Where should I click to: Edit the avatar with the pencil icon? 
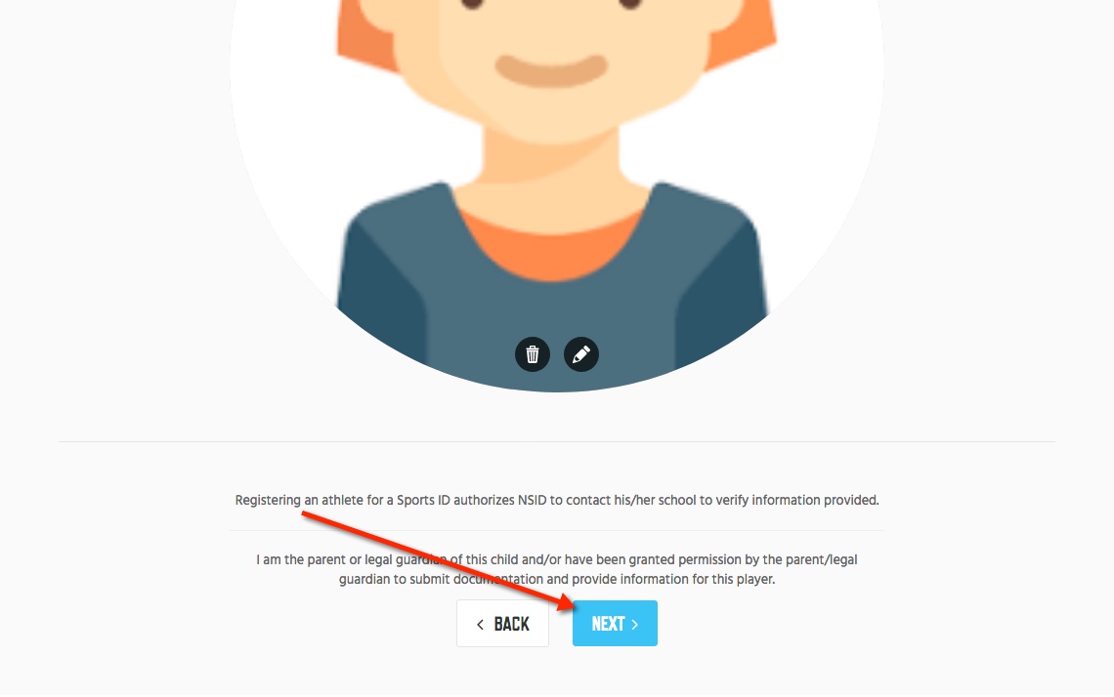(581, 354)
